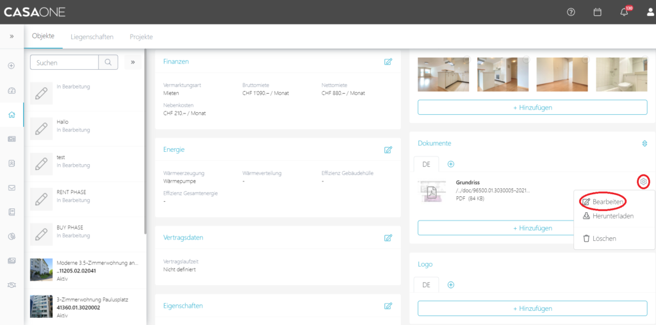Open the notifications bell icon

624,12
